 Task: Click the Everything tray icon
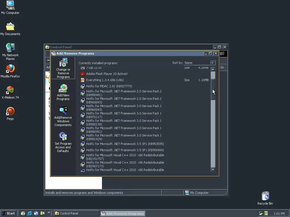pyautogui.click(x=266, y=213)
